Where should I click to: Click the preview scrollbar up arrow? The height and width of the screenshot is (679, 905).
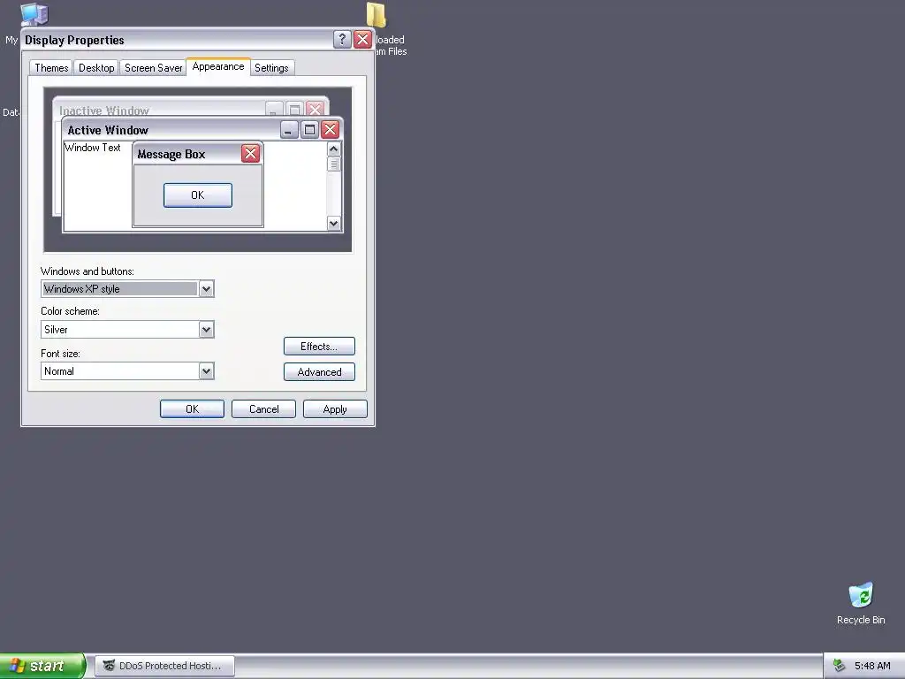333,149
